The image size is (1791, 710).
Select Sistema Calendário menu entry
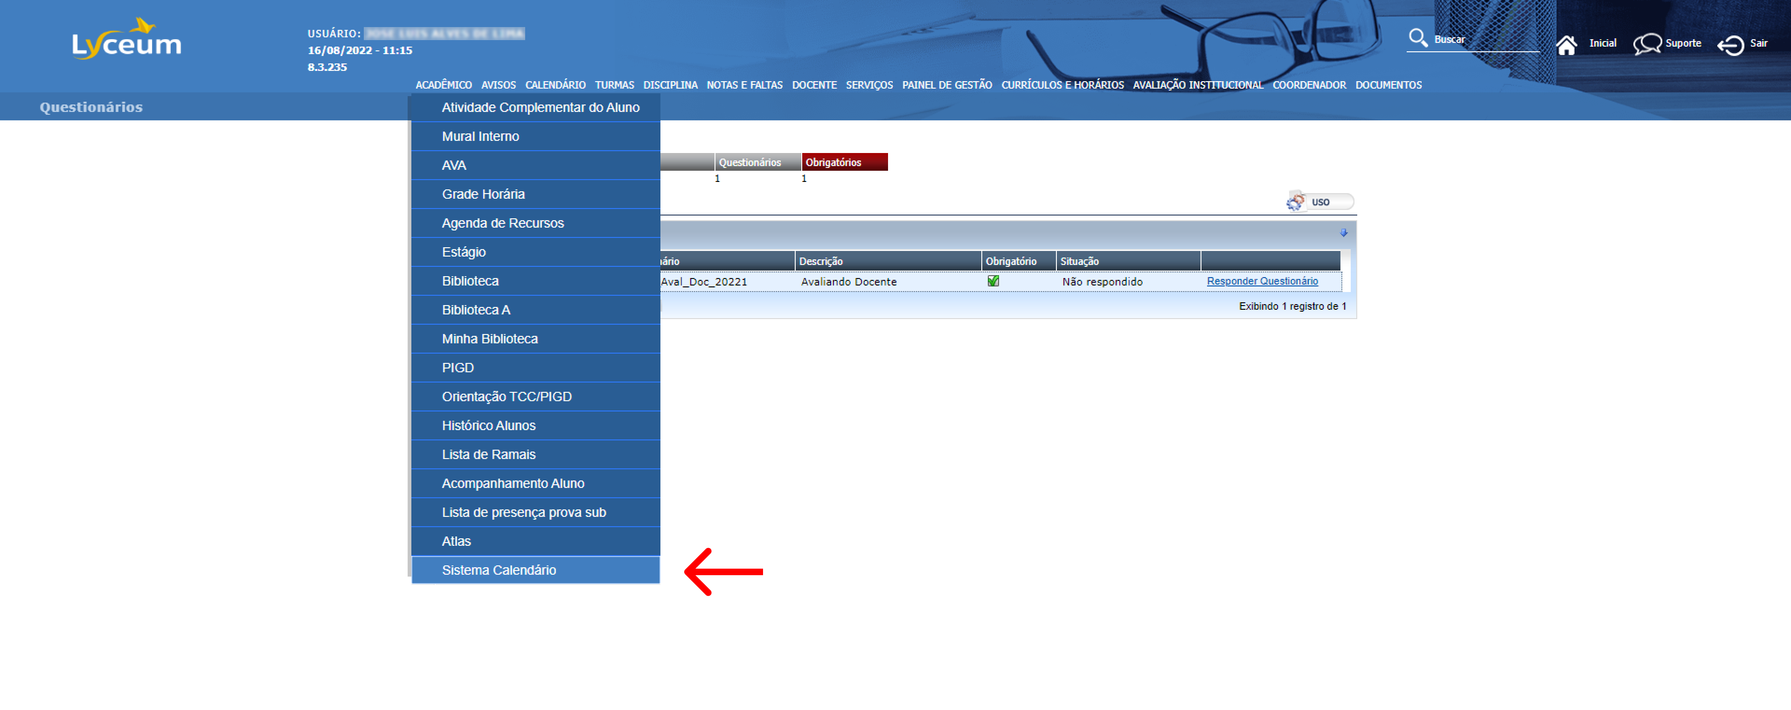[499, 570]
